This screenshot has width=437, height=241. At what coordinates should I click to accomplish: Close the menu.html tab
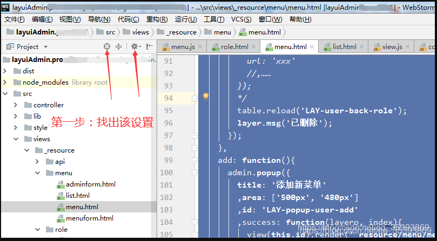pyautogui.click(x=312, y=47)
